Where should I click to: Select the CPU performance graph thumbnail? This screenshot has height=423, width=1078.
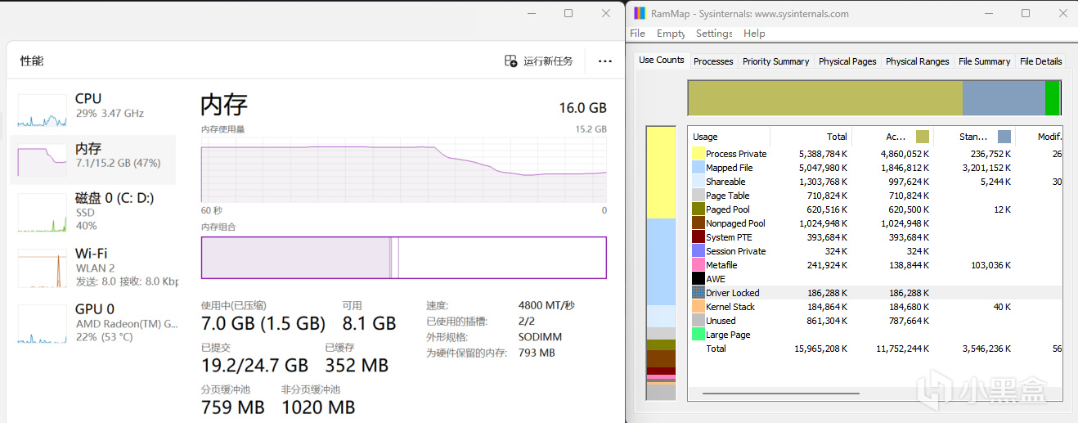click(x=42, y=111)
